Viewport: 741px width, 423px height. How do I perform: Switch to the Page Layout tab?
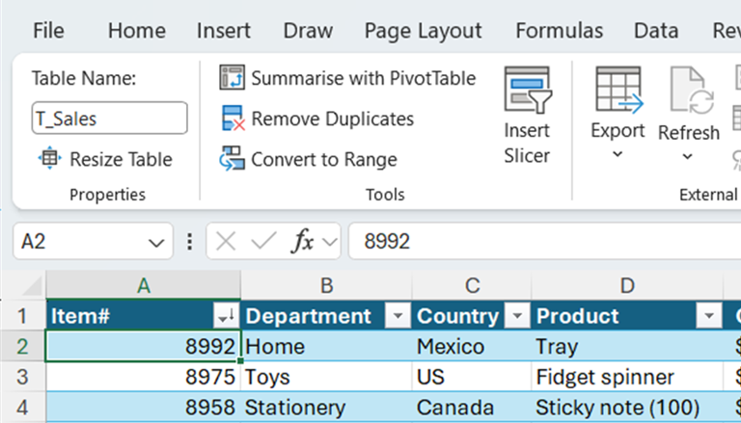pos(423,31)
